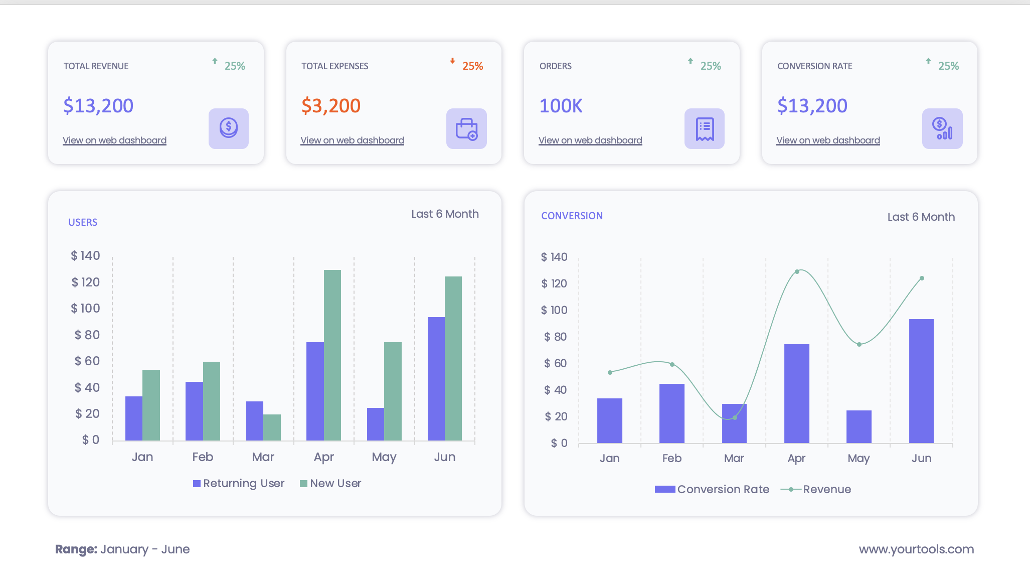Click the green up arrow in Conversion Rate card

pyautogui.click(x=928, y=61)
